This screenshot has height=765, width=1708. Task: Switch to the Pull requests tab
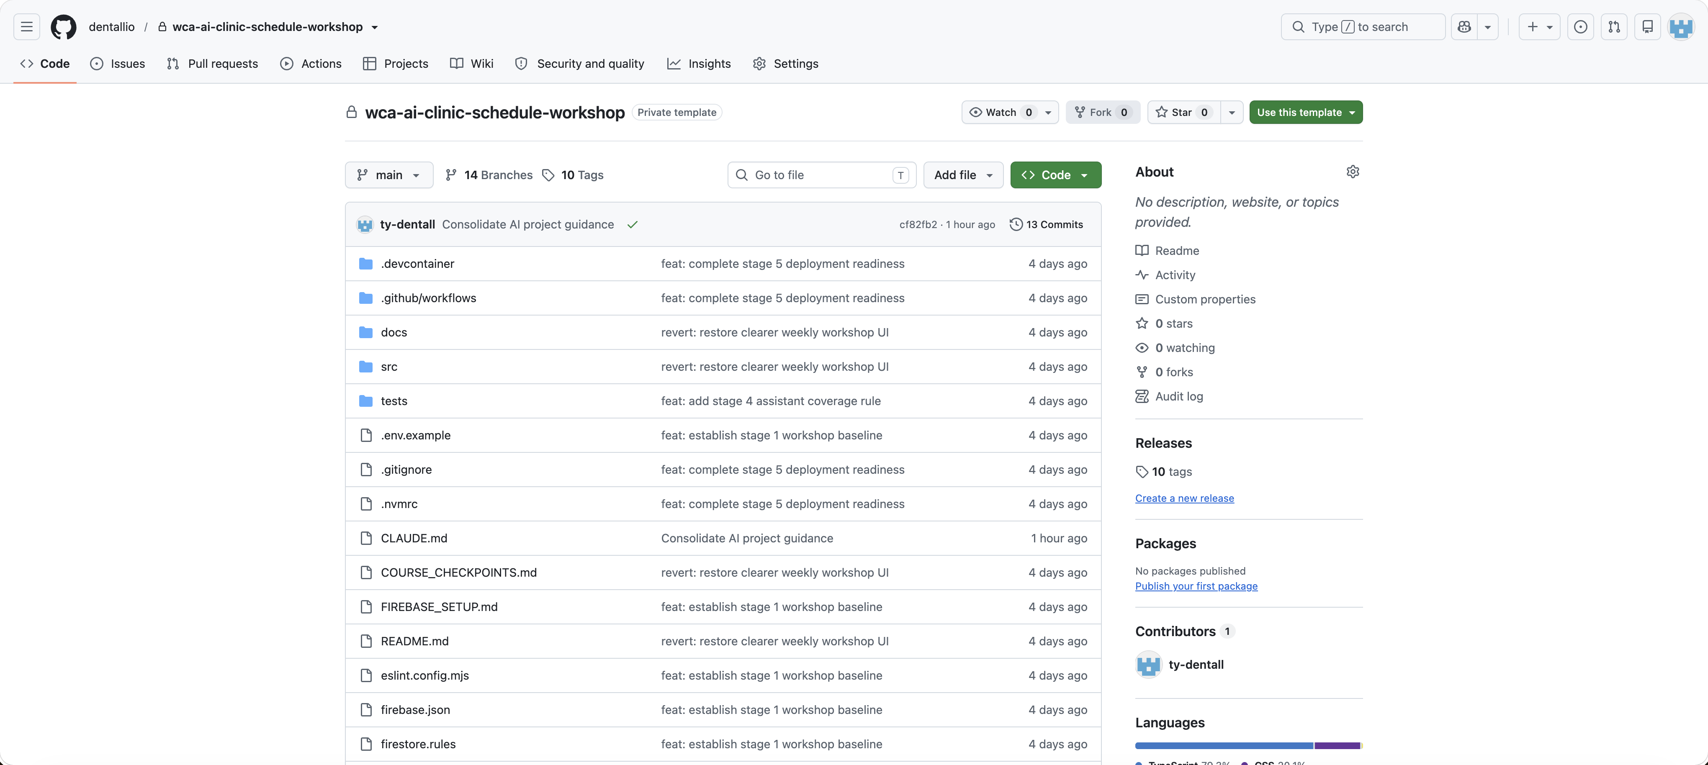tap(212, 64)
